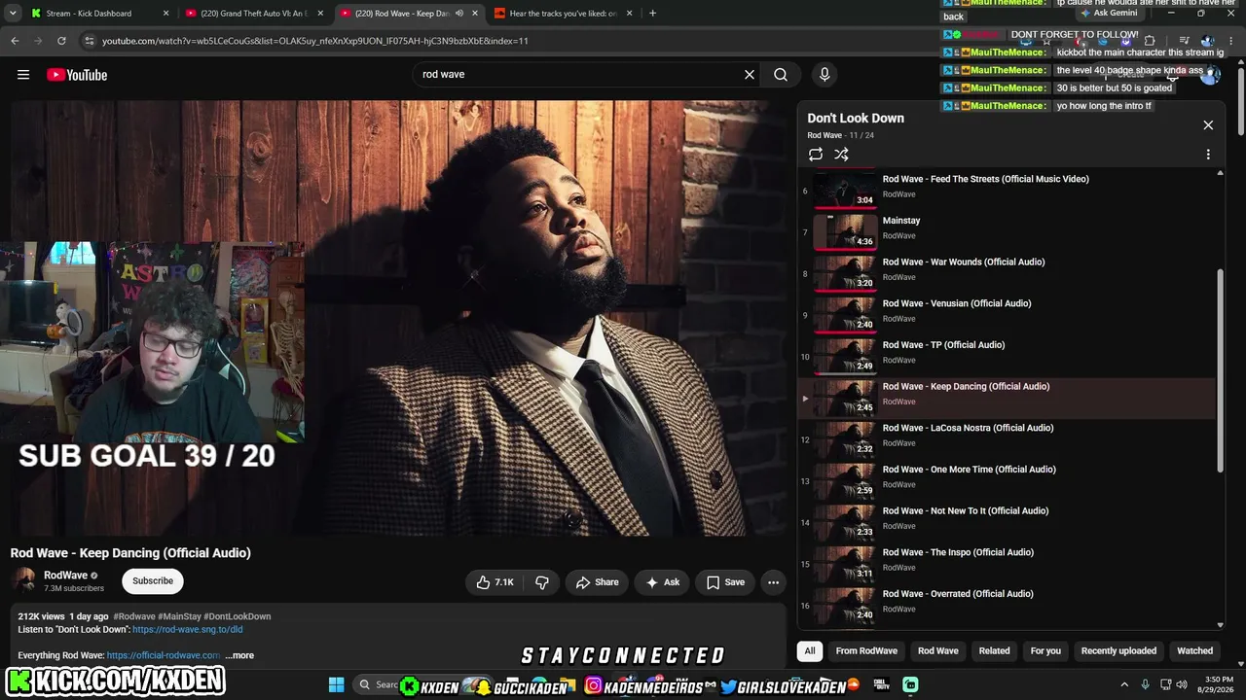Open the Windows Start menu
This screenshot has height=700, width=1246.
(x=336, y=684)
